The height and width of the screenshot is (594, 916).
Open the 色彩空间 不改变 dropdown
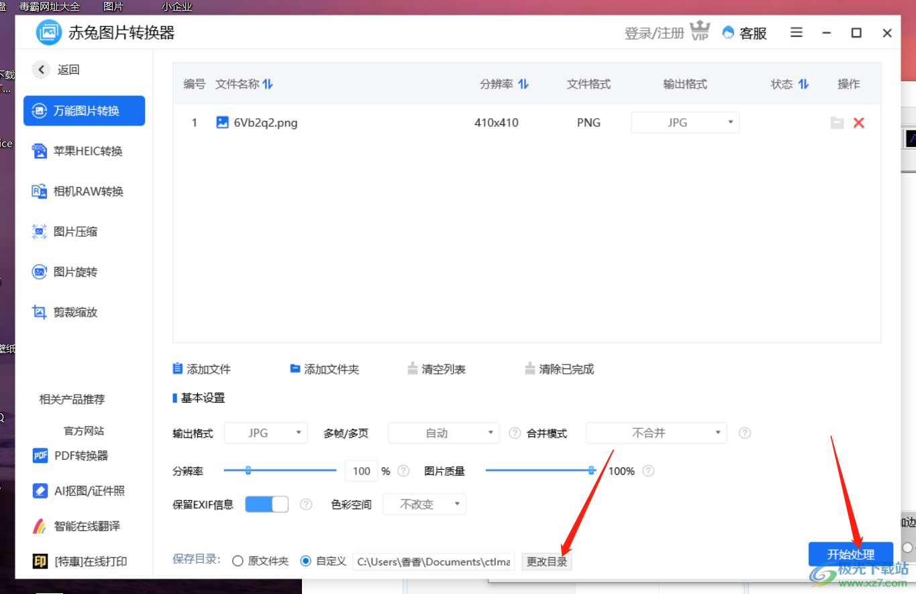point(424,504)
